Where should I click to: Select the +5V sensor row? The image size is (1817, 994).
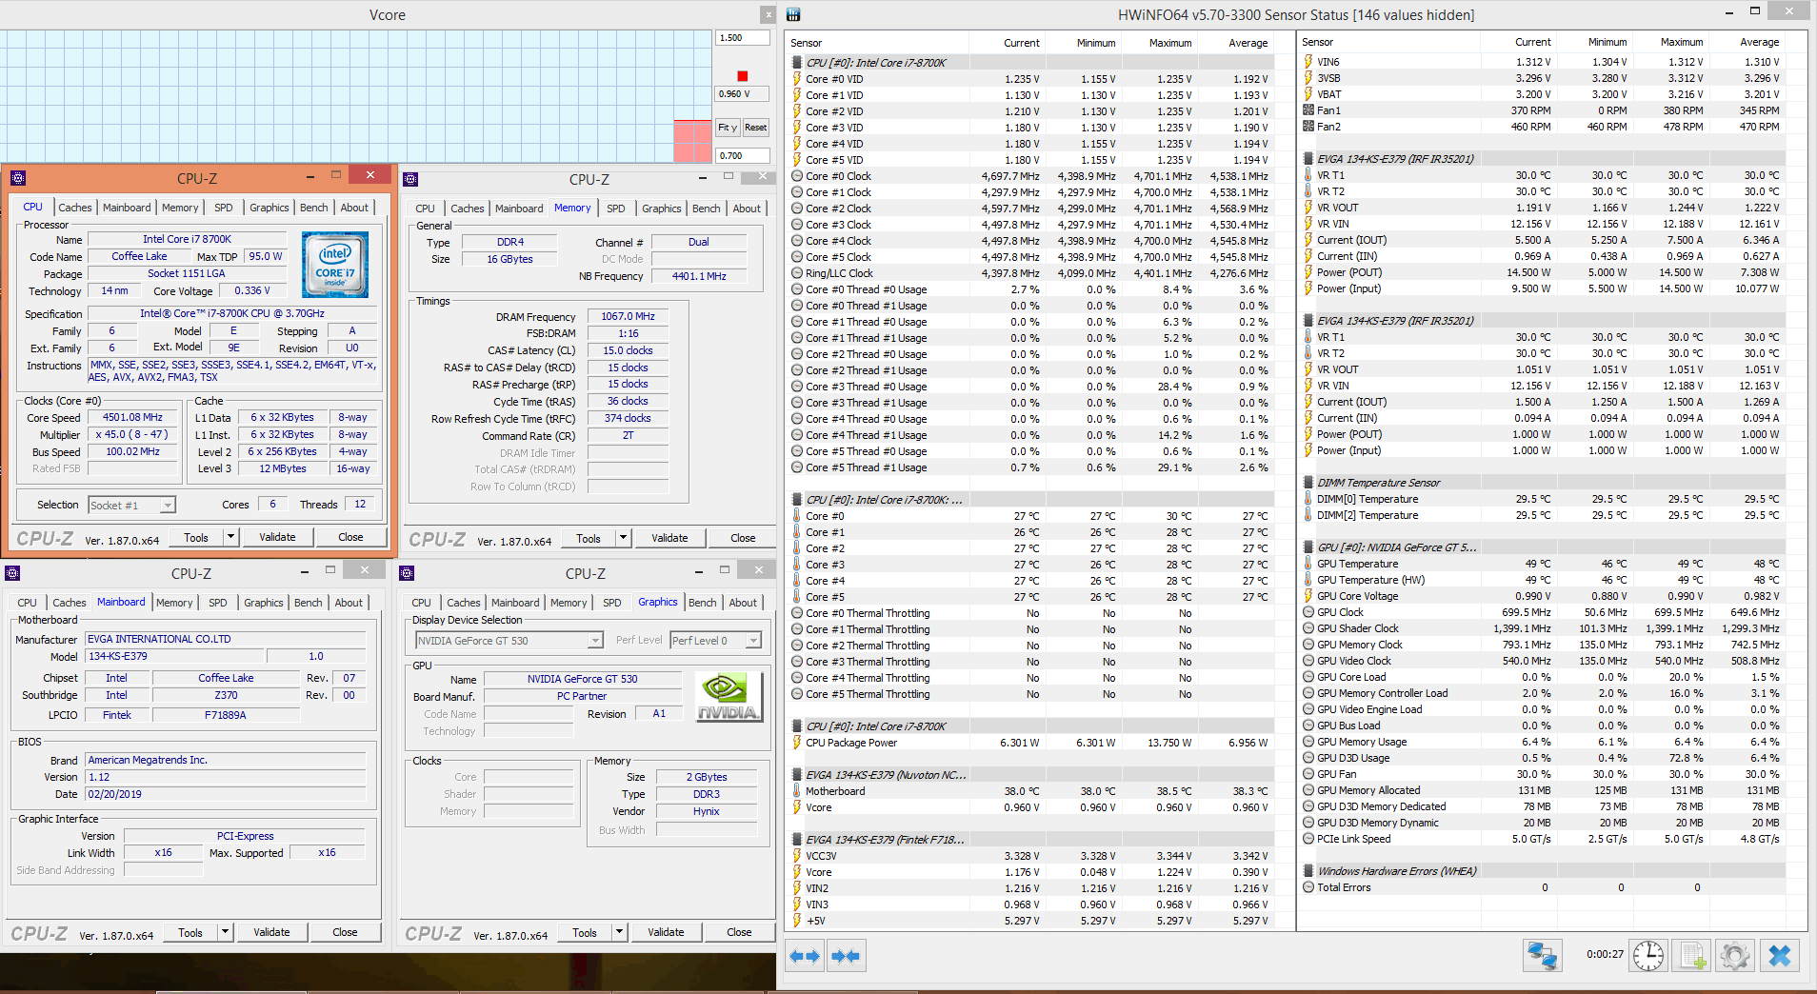click(1031, 921)
